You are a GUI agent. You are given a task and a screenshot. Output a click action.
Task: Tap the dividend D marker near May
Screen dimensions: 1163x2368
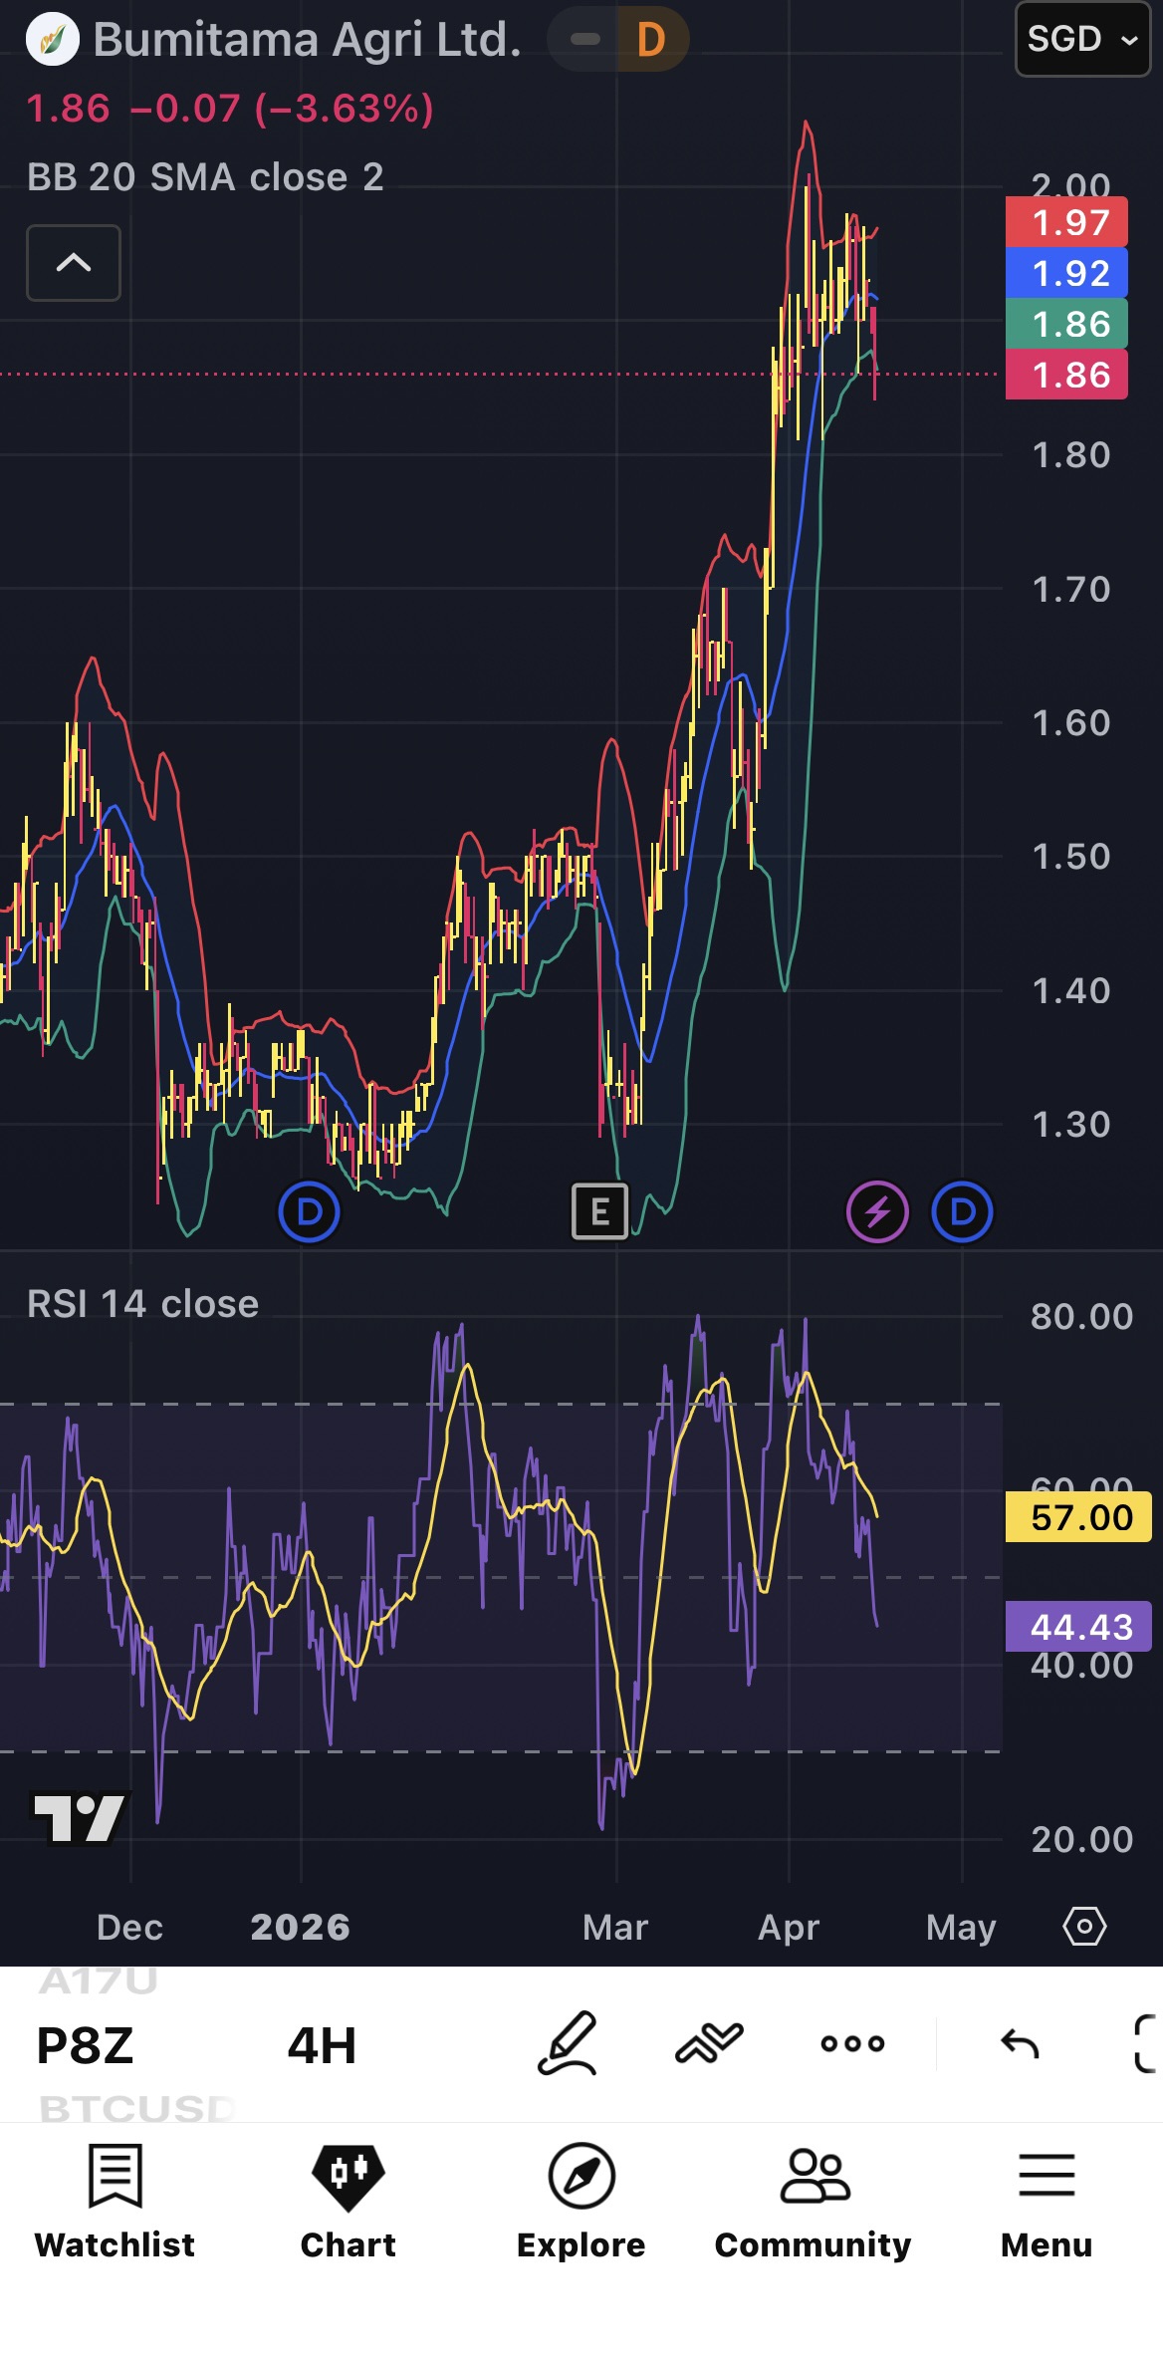click(x=962, y=1212)
